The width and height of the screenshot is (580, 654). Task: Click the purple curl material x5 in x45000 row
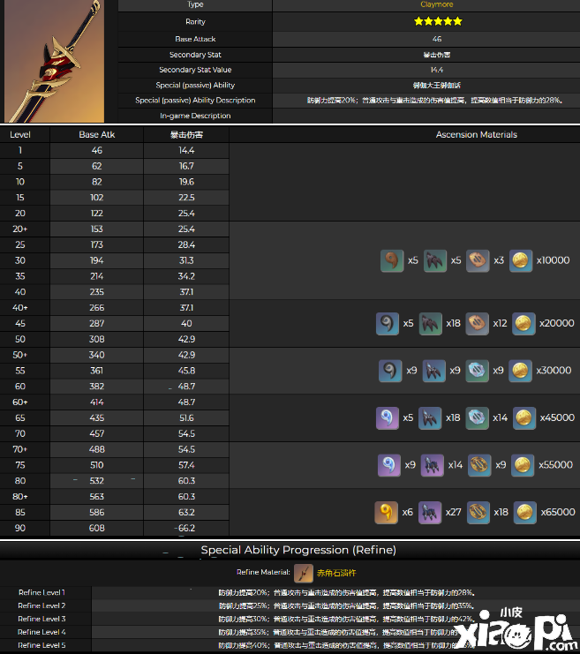[388, 418]
